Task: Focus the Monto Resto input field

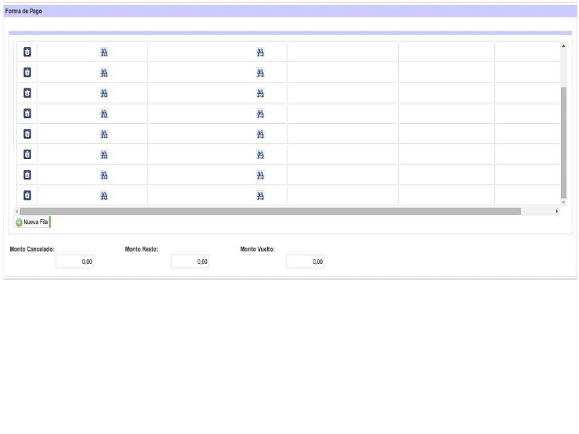Action: click(x=190, y=262)
